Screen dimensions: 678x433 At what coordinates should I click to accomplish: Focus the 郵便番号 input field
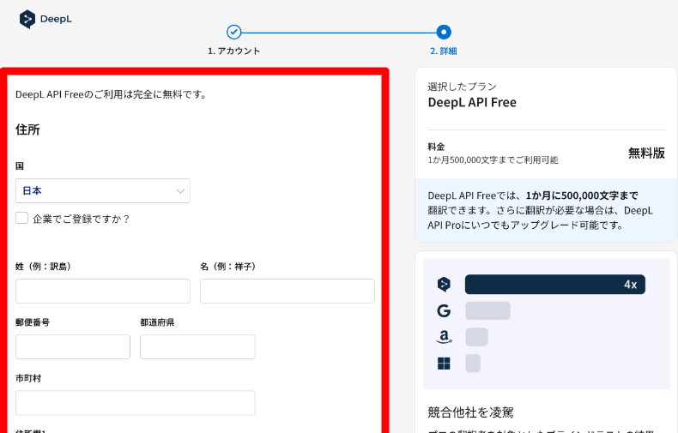73,346
